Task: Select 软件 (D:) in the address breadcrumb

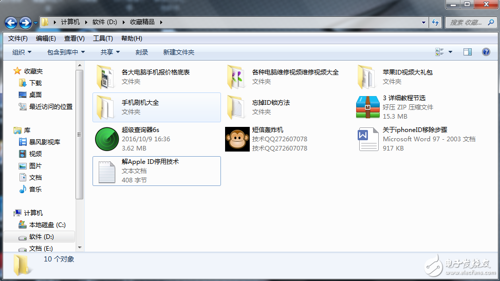Action: point(105,22)
